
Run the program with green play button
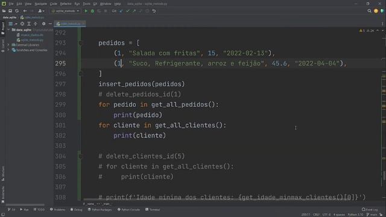click(86, 11)
